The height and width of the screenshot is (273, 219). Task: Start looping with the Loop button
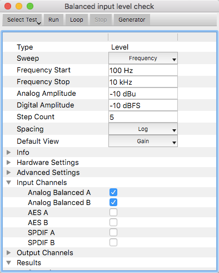pyautogui.click(x=76, y=19)
